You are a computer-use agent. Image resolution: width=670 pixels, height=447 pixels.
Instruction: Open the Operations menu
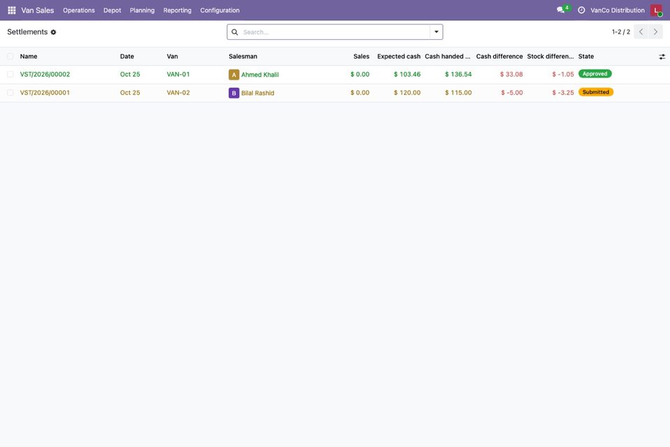coord(79,10)
